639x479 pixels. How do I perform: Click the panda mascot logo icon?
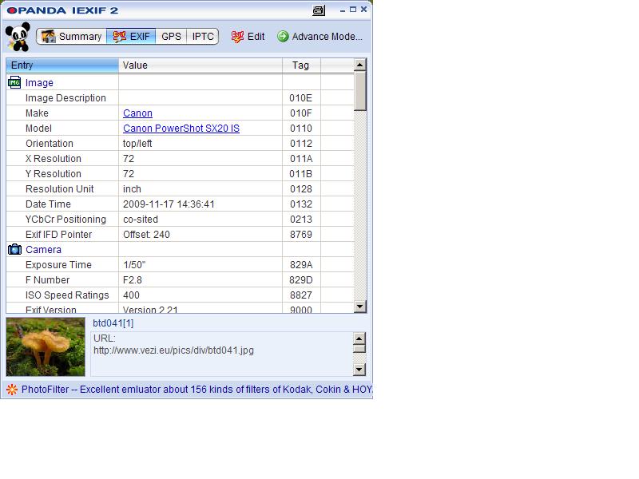coord(18,38)
